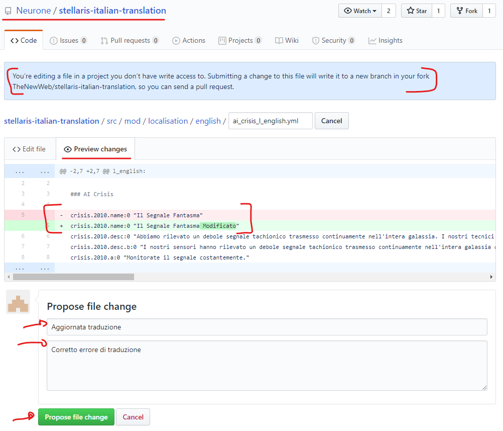This screenshot has width=503, height=431.
Task: Click the textarea resize handle corner
Action: (x=484, y=388)
